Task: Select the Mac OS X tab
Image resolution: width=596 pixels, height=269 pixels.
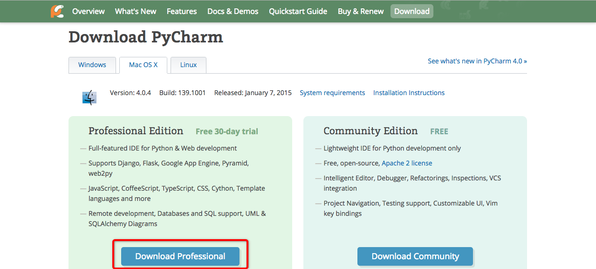Action: pyautogui.click(x=144, y=65)
